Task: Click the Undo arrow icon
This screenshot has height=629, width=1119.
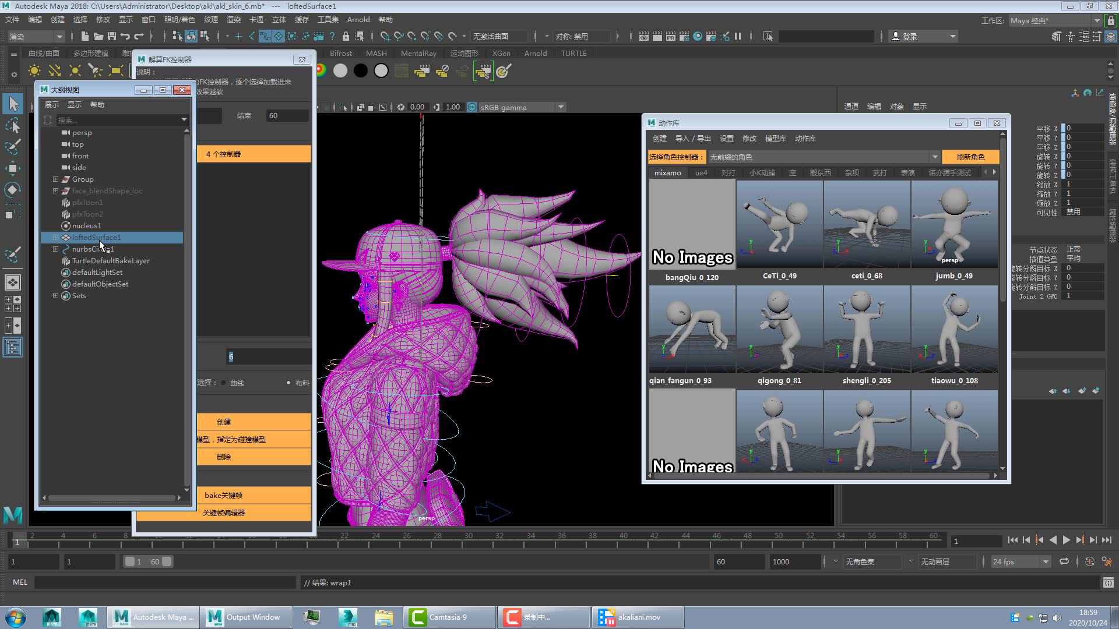Action: [125, 36]
